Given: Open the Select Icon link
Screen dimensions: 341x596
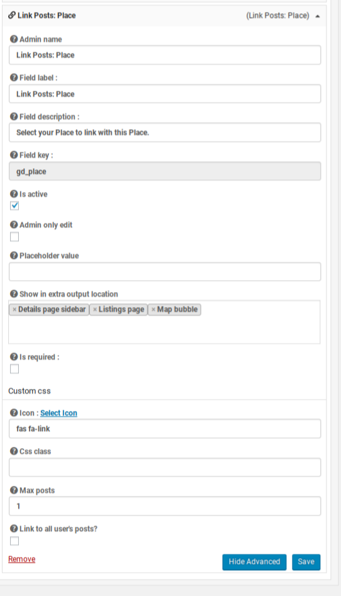Looking at the screenshot, I should [x=59, y=413].
